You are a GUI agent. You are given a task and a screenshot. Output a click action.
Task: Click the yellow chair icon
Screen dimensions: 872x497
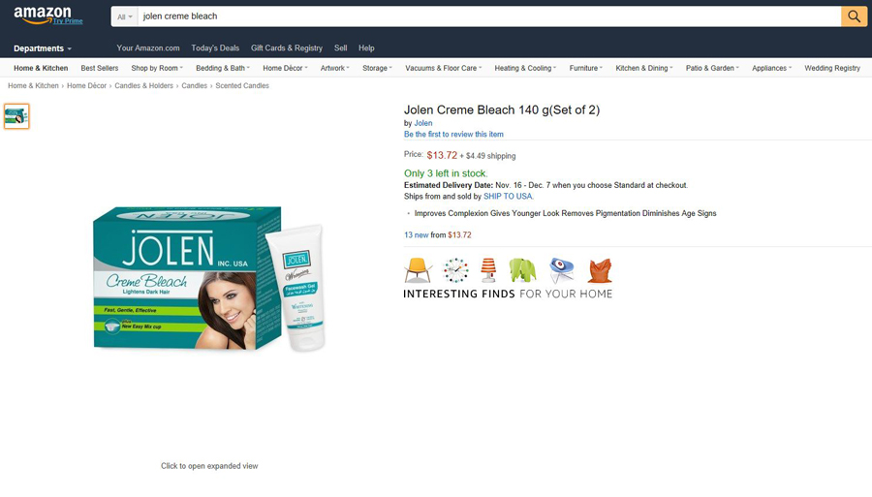tap(418, 270)
